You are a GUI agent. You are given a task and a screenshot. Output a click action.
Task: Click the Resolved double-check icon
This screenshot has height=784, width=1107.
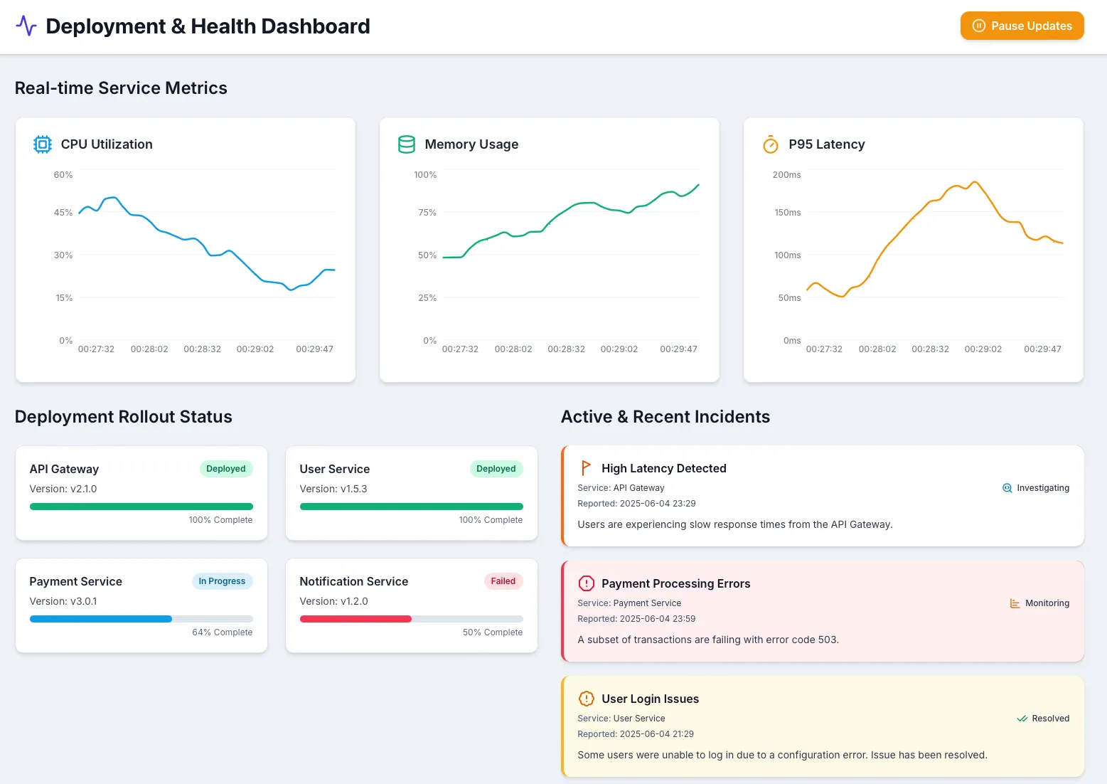point(1022,719)
